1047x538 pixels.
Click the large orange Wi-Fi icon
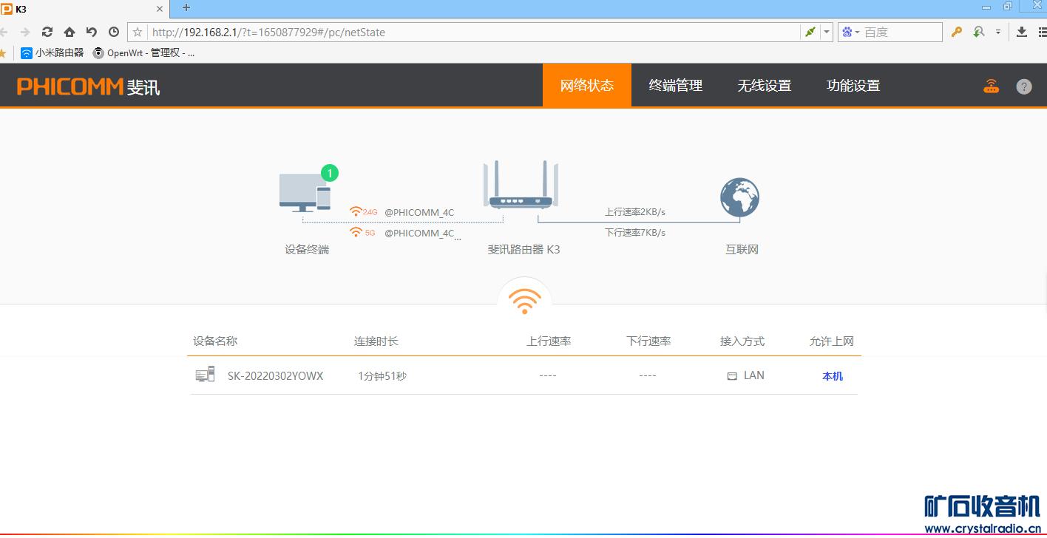524,300
